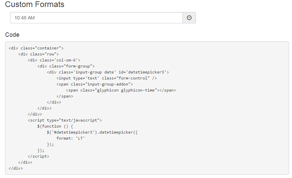
Task: Select the <input type='text'> code line
Action: [x=106, y=78]
